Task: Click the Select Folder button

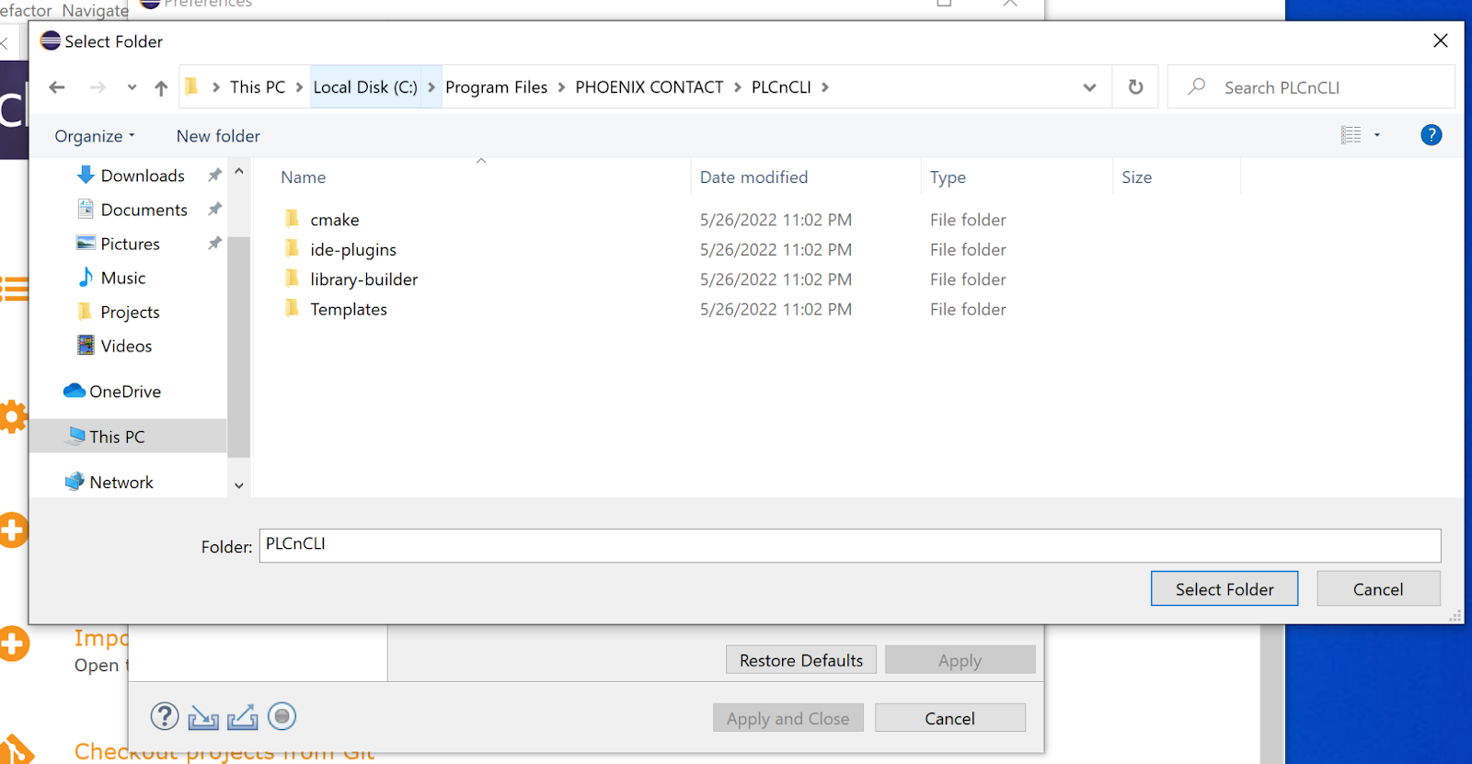Action: [x=1225, y=589]
